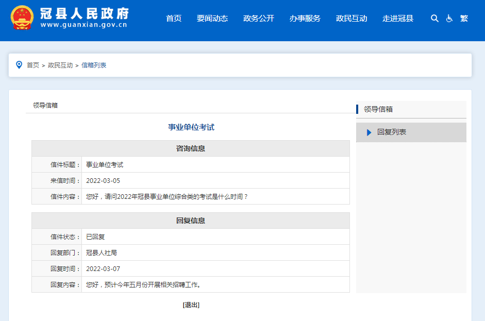Go to 信箱列表 in breadcrumb
The image size is (485, 321).
(x=94, y=65)
